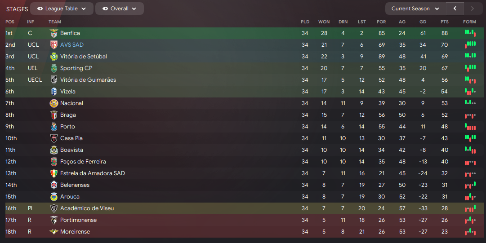The height and width of the screenshot is (243, 486).
Task: Go to previous season with left arrow
Action: [455, 9]
